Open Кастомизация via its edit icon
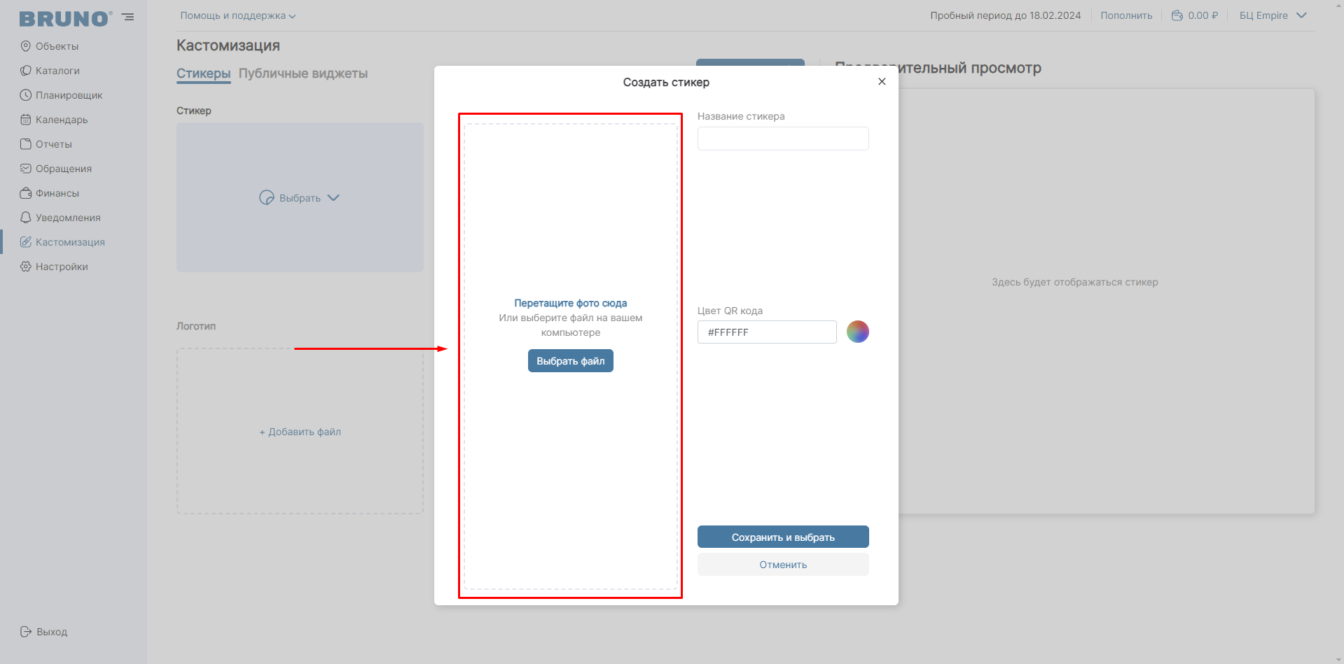 click(26, 242)
